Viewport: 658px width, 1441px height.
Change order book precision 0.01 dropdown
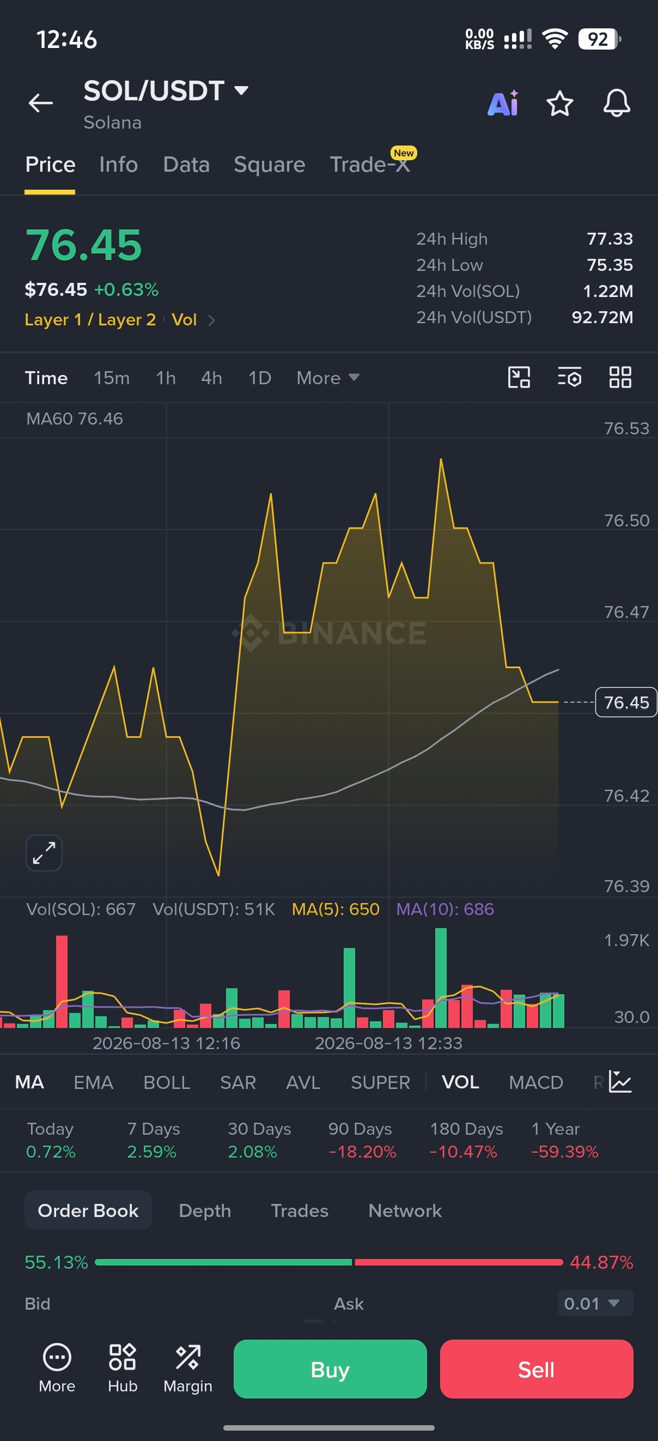pos(595,1304)
